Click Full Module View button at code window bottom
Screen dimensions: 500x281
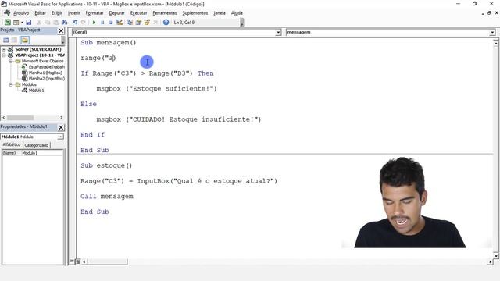pos(78,261)
